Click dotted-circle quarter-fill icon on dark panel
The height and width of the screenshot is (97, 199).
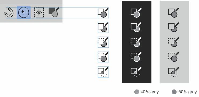pos(136,72)
